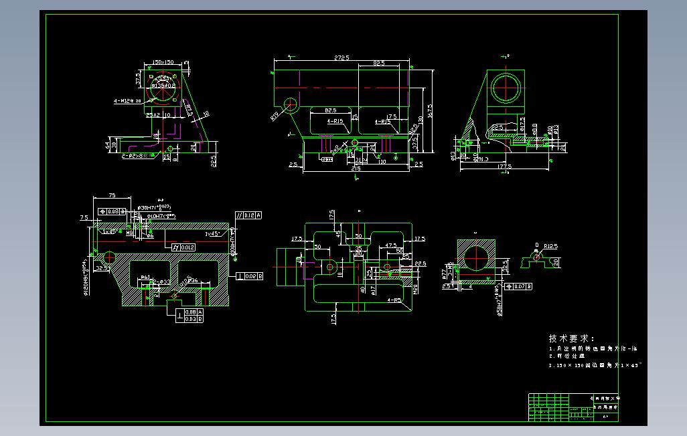
Task: Select the 4-R5 fillet callout
Action: pyautogui.click(x=394, y=300)
